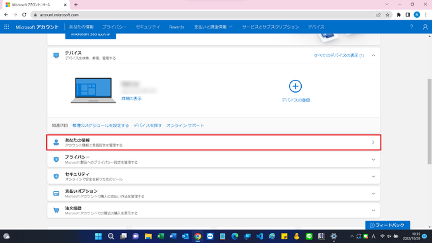Open あなたの情報 in top navigation
The height and width of the screenshot is (243, 432).
click(81, 27)
